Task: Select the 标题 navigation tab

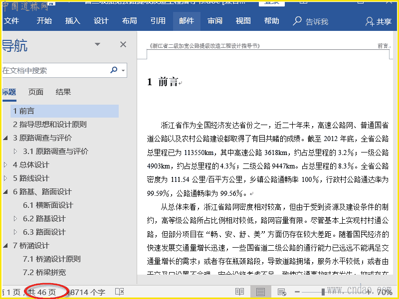Action: 9,92
